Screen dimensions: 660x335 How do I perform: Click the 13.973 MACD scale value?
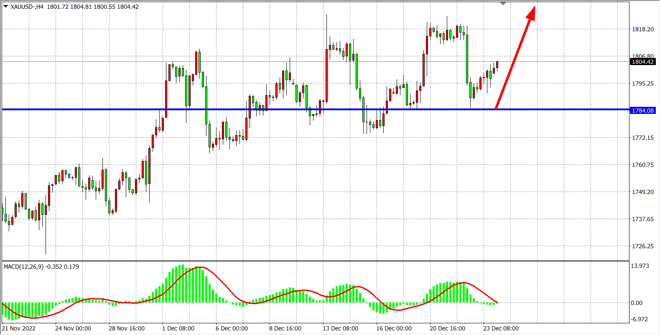point(640,266)
